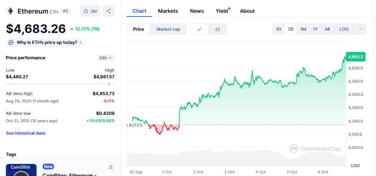Collapse the CoinBites panel with chevrons
This screenshot has width=376, height=176.
point(111,167)
